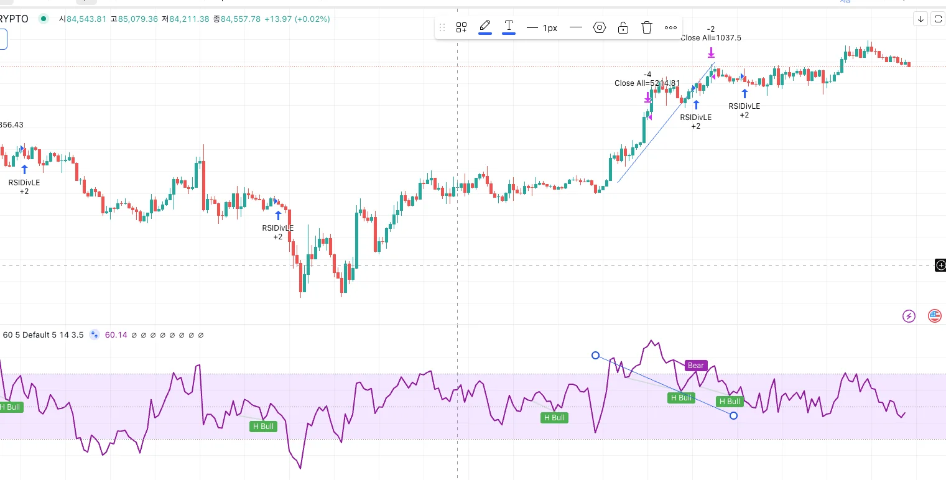Screen dimensions: 946x480
Task: Grab the floating toolbar drag handle
Action: tap(442, 27)
